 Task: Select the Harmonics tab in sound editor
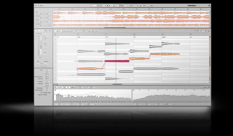(x=60, y=87)
